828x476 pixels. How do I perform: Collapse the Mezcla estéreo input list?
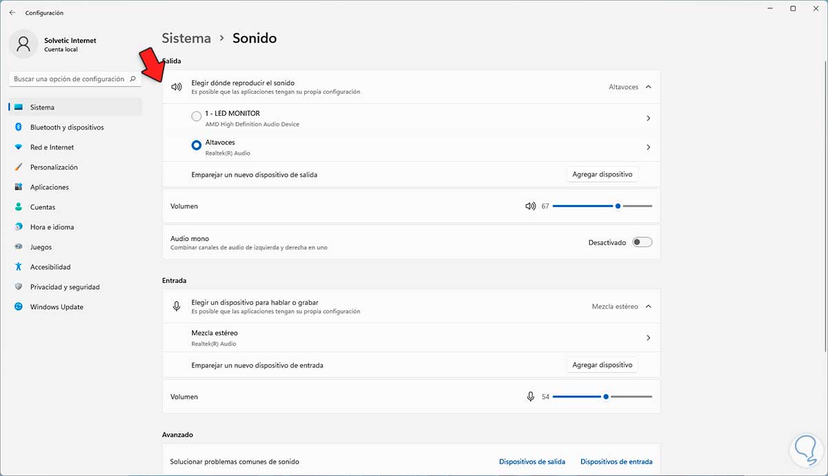click(x=648, y=306)
